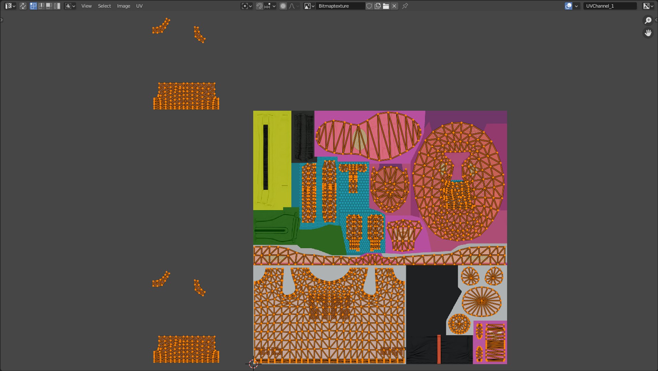
Task: Open the View menu
Action: click(x=86, y=6)
